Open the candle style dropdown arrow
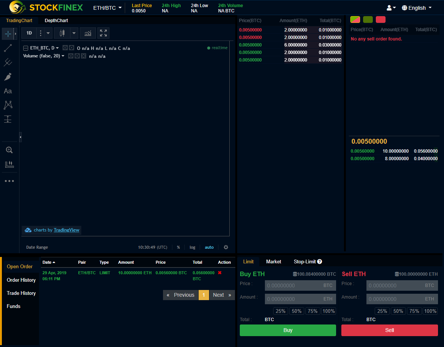Screen dimensions: 444x347 click(74, 33)
